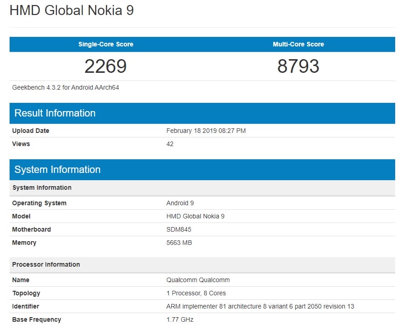The image size is (402, 329).
Task: Select the Operating System row label
Action: [39, 203]
